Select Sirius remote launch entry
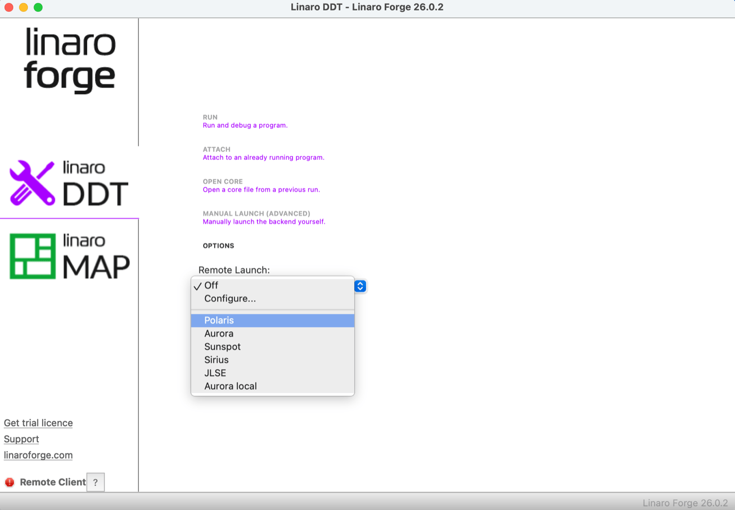The height and width of the screenshot is (510, 735). pos(272,360)
